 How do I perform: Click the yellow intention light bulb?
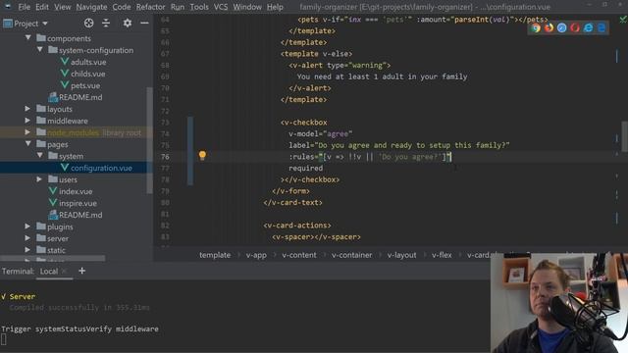tap(202, 155)
